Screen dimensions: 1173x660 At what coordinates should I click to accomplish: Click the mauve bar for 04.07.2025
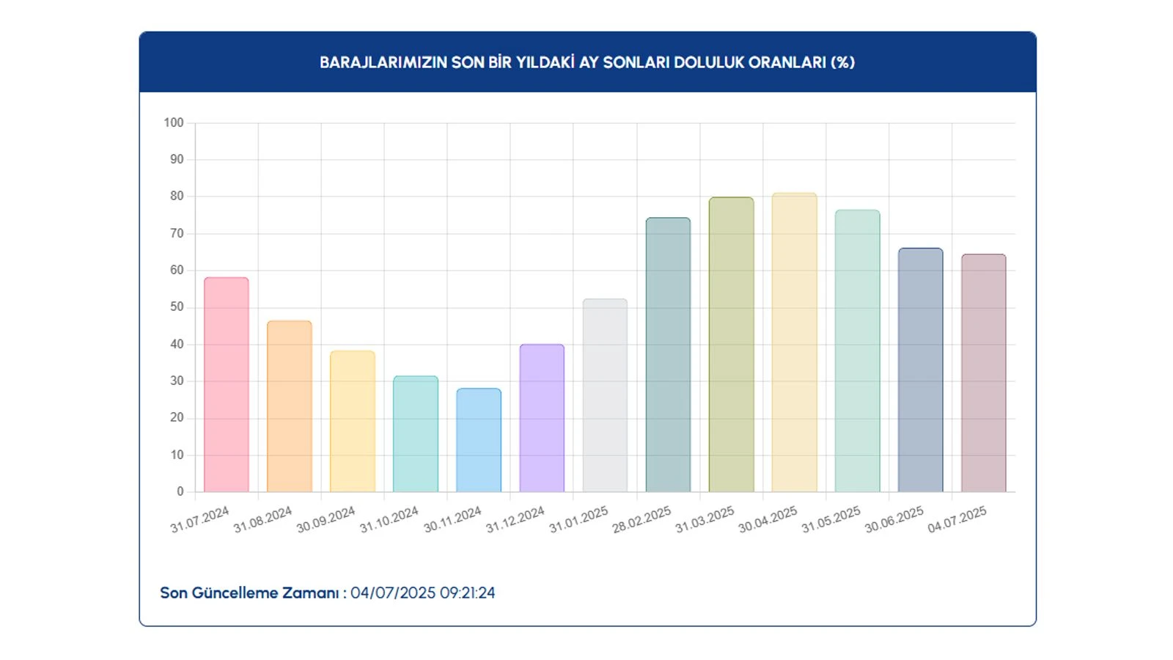983,373
